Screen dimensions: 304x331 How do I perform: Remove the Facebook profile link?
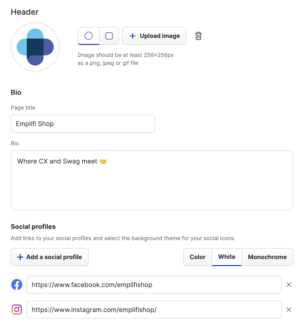pyautogui.click(x=289, y=285)
